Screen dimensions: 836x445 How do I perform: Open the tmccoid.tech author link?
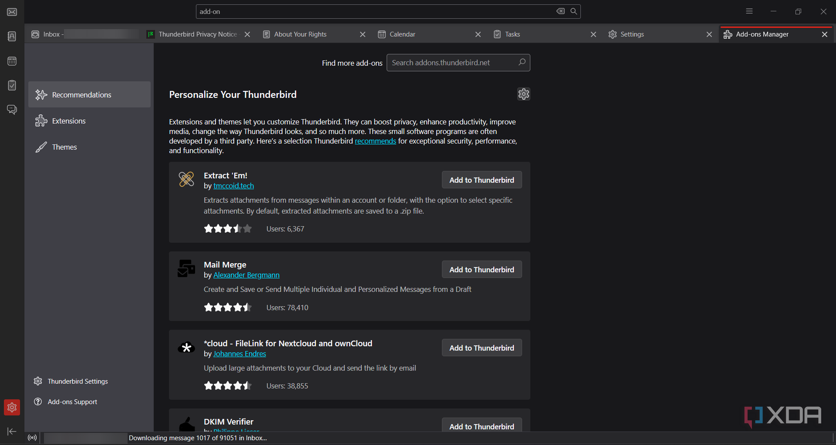pos(233,186)
